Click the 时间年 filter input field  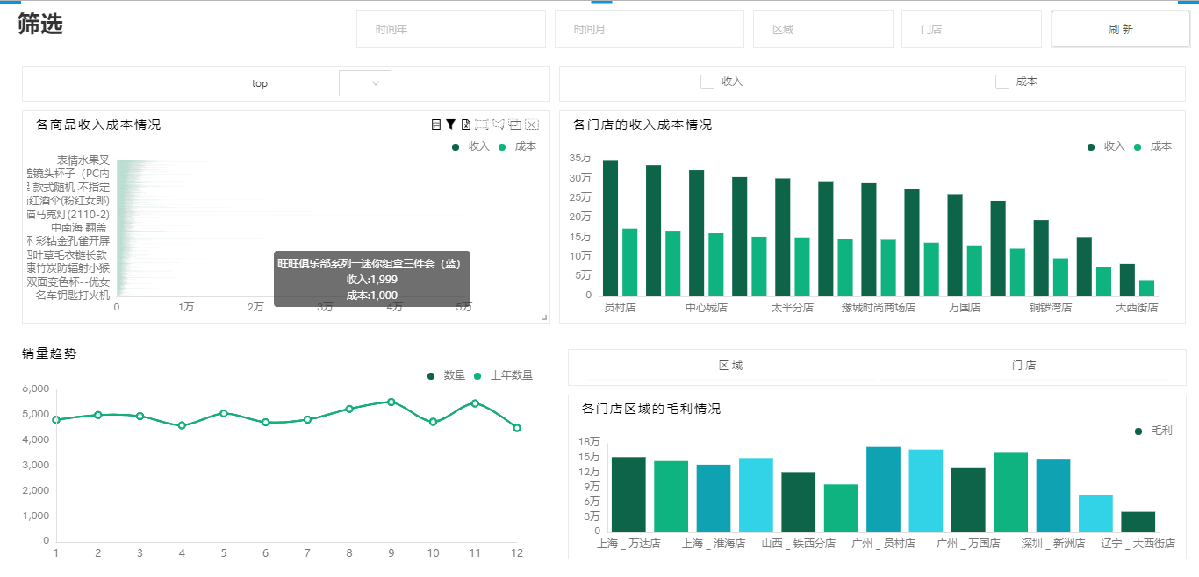(450, 28)
